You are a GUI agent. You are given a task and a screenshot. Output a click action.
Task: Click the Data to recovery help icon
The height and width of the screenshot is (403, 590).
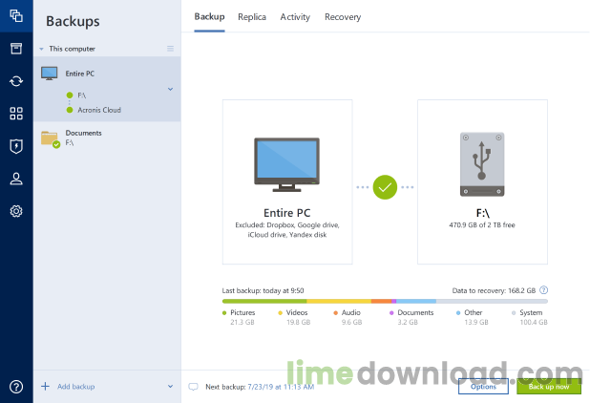[544, 290]
